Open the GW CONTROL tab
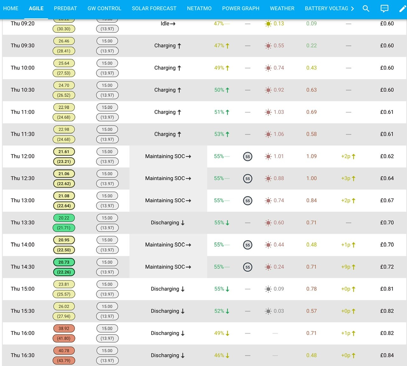 click(x=104, y=9)
